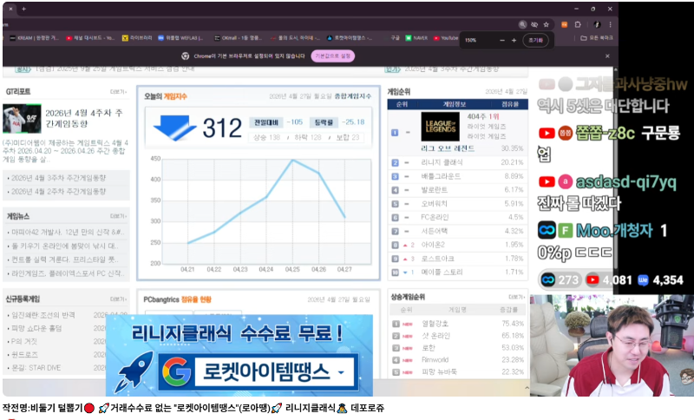Click the zoom out minus button
The width and height of the screenshot is (694, 420).
(x=501, y=41)
